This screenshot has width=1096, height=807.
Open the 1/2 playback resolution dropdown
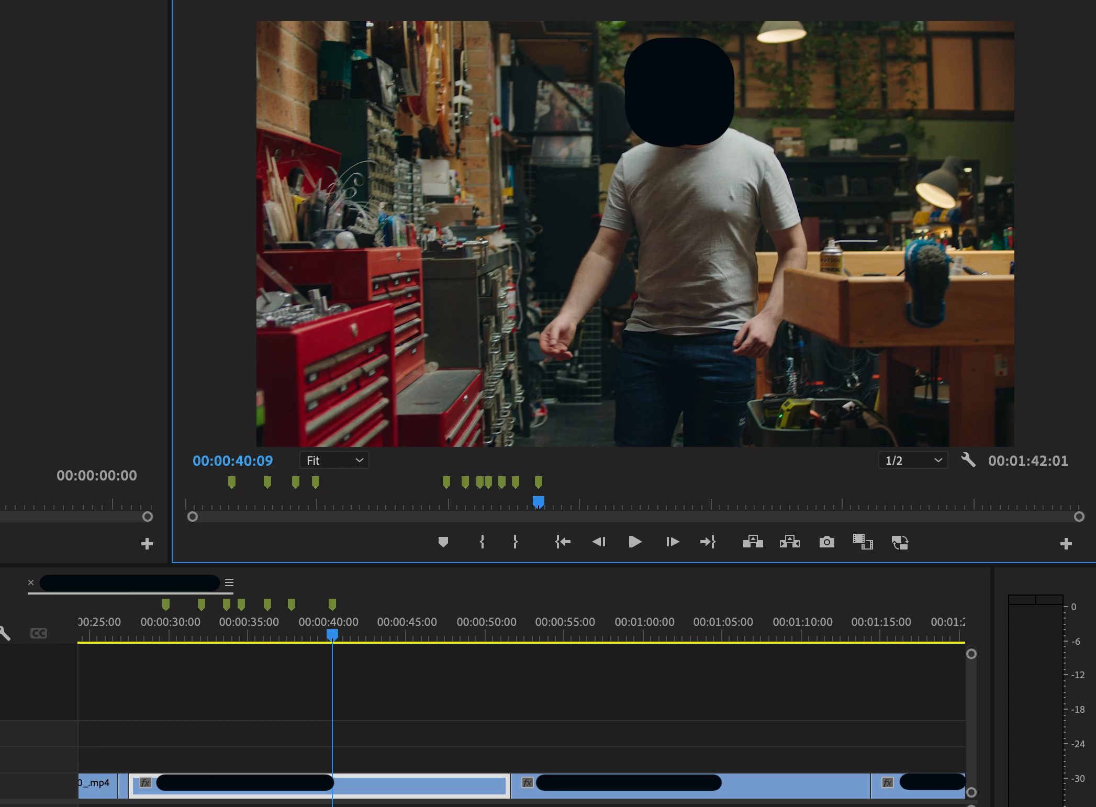click(x=913, y=461)
